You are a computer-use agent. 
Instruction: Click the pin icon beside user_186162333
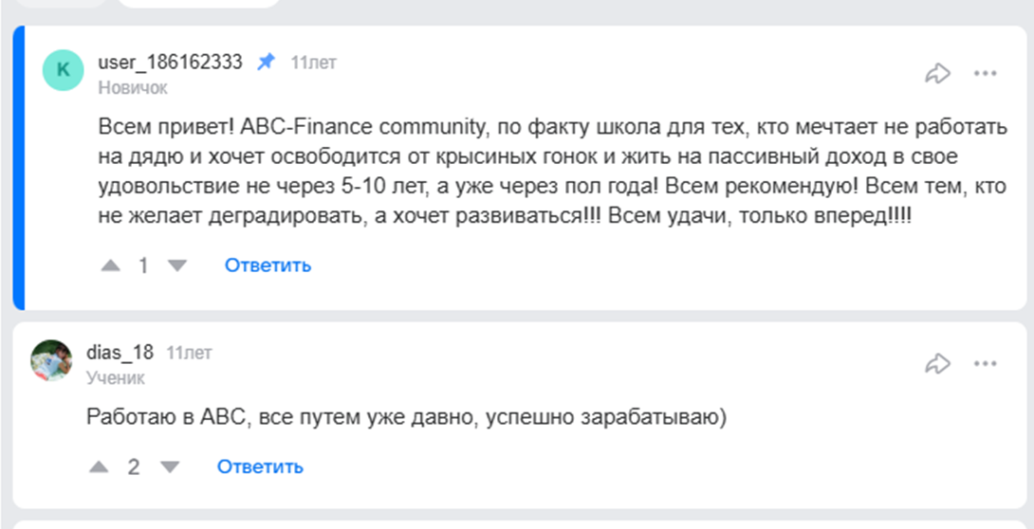tap(267, 63)
